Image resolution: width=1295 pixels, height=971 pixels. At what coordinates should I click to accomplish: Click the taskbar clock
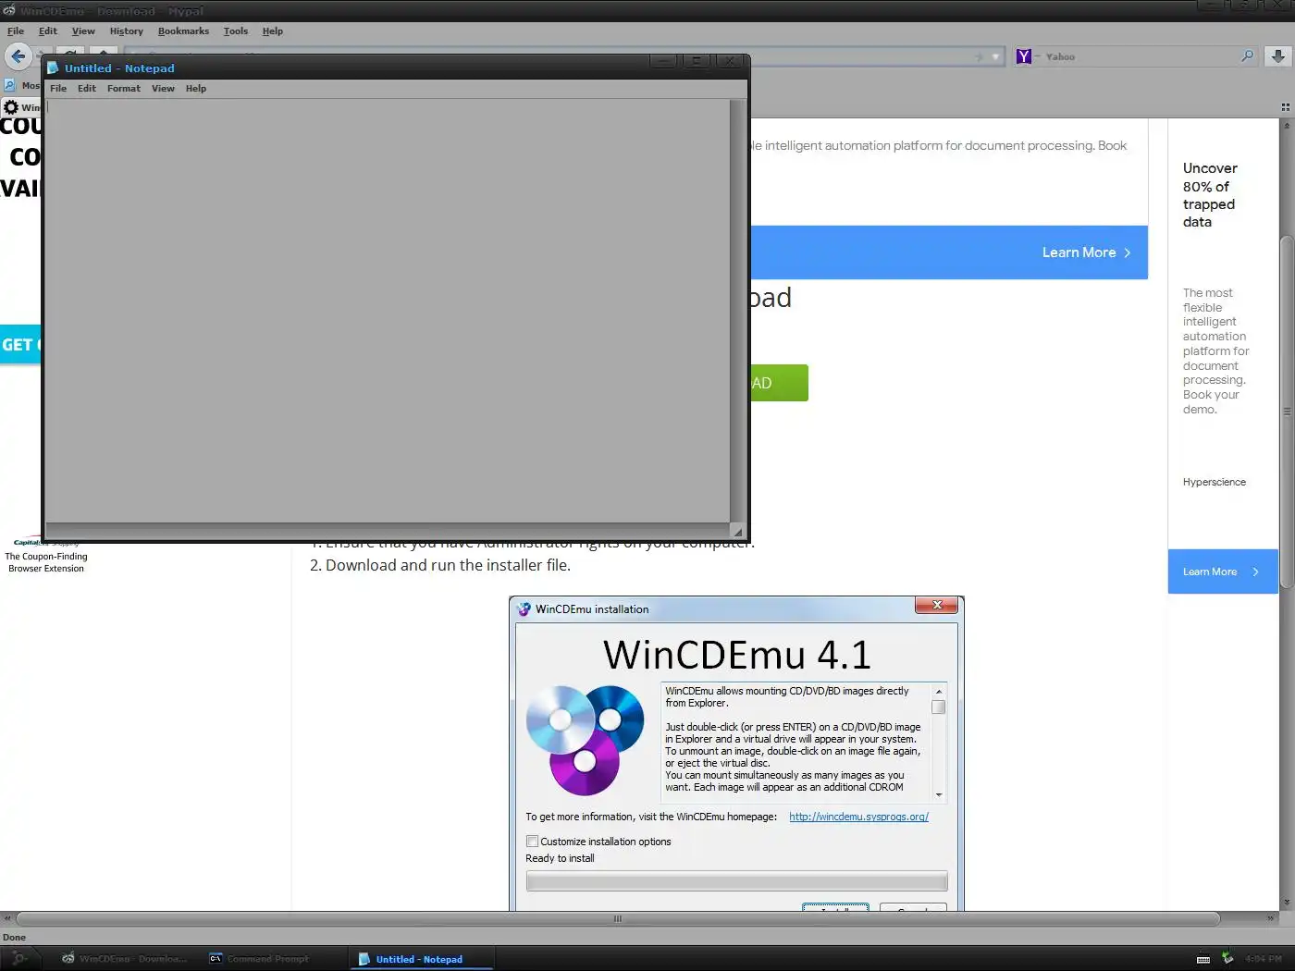[x=1263, y=959]
